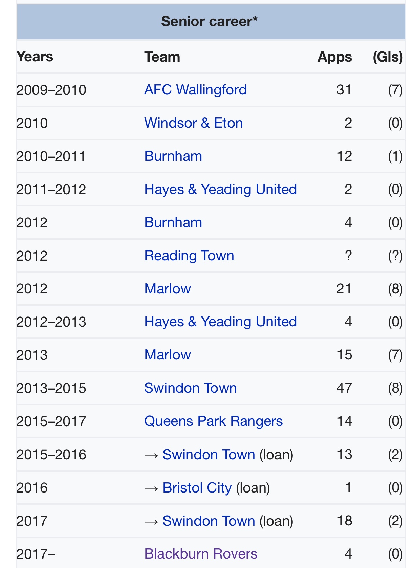Screen dimensions: 415x568
Task: Open Swindon Town link for 2013–2015
Action: [x=190, y=388]
